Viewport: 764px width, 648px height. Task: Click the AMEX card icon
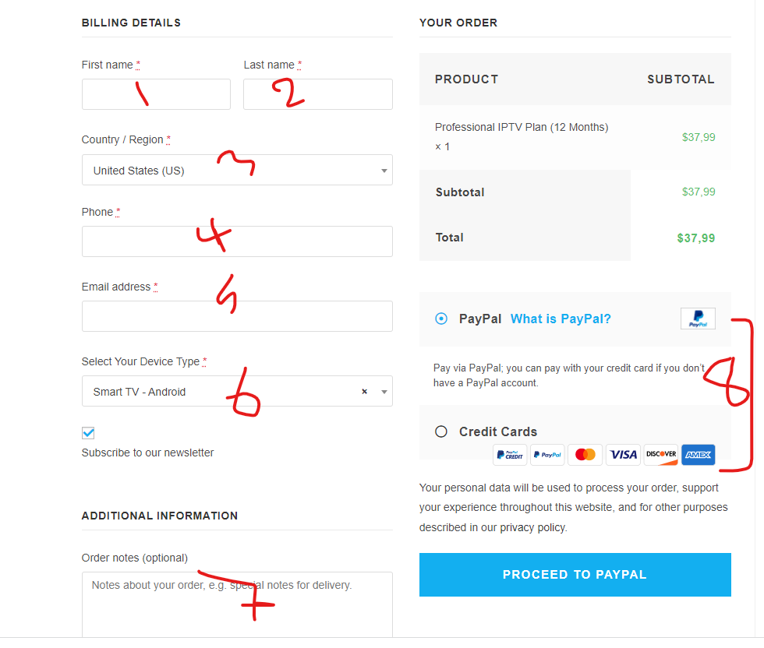pyautogui.click(x=699, y=455)
